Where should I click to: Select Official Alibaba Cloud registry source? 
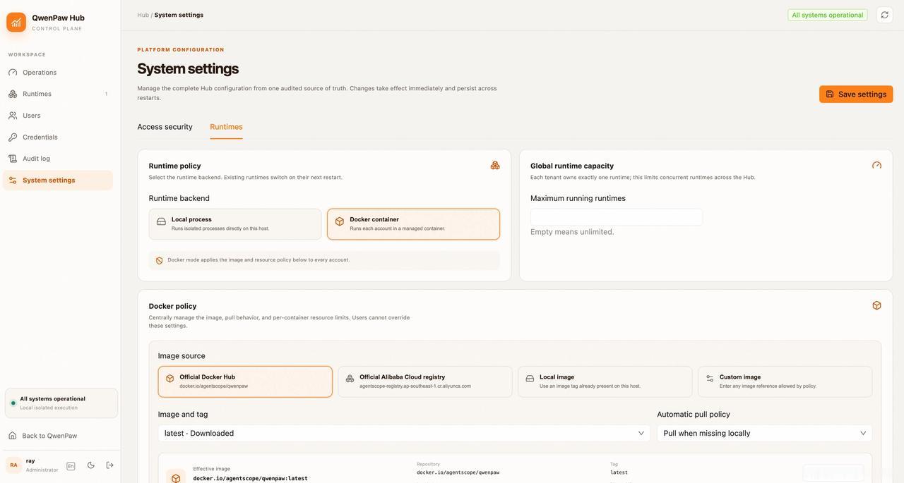click(x=425, y=381)
